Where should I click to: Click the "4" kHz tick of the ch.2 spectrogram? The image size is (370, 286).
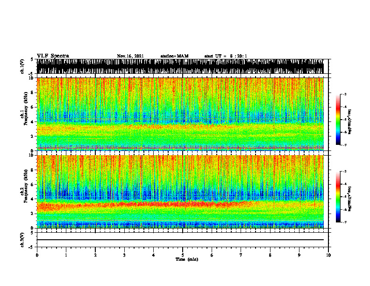[x=32, y=199]
